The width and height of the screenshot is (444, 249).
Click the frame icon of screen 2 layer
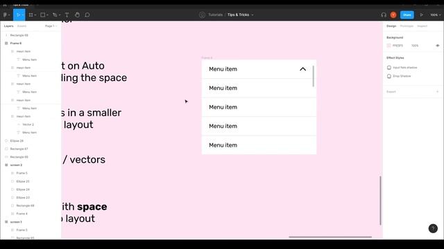(6, 165)
